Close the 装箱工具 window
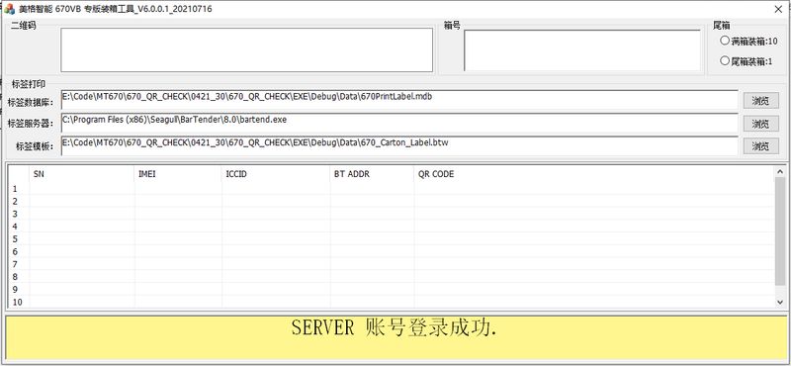This screenshot has height=366, width=791. (778, 9)
